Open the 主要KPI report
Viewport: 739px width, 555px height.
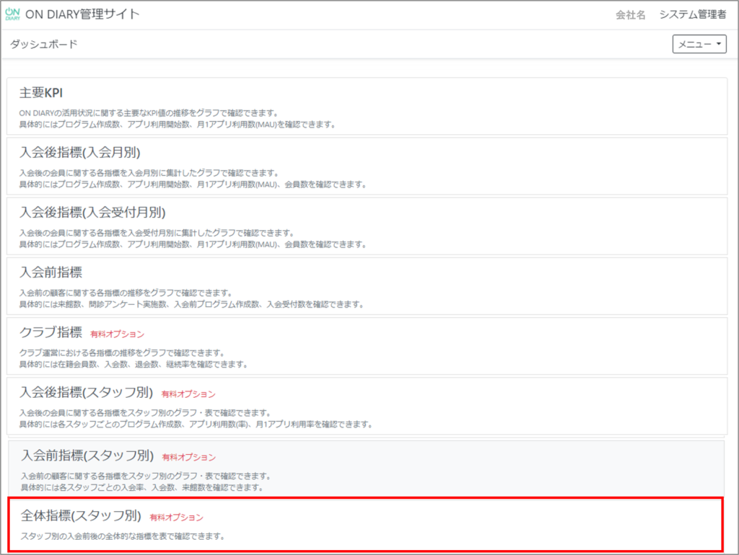[x=41, y=93]
